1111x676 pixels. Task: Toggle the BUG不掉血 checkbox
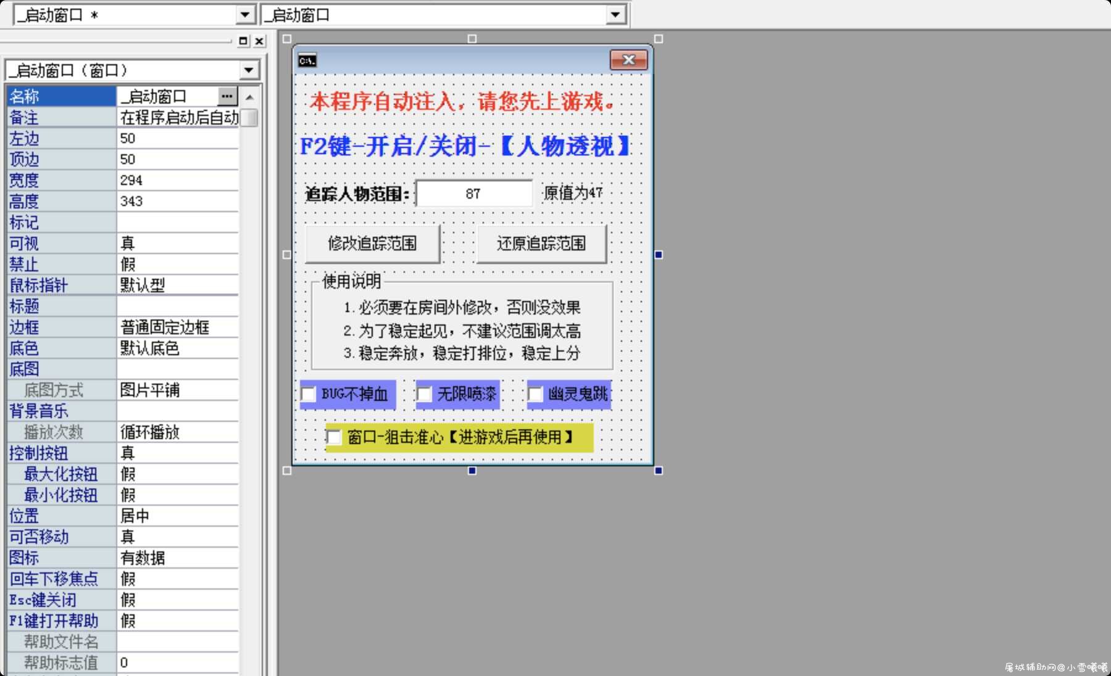point(309,394)
